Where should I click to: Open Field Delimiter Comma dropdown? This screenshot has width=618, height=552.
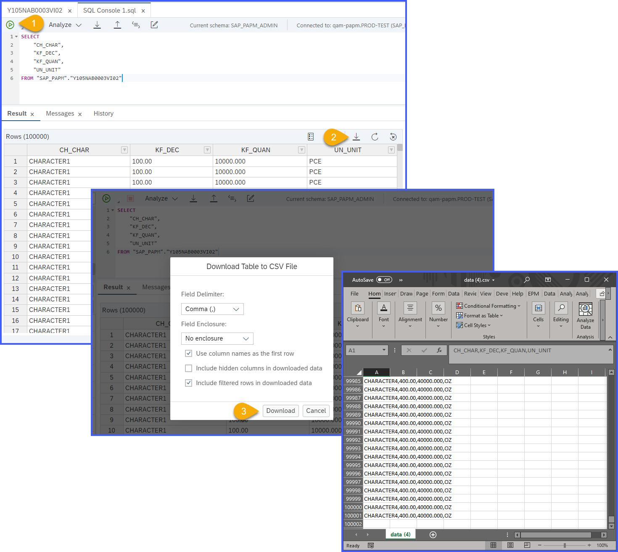pos(212,309)
